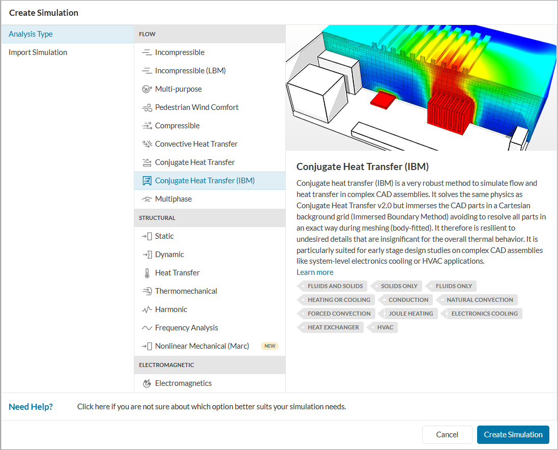Viewport: 558px width, 450px height.
Task: Click the Incompressible flow icon
Action: click(146, 52)
